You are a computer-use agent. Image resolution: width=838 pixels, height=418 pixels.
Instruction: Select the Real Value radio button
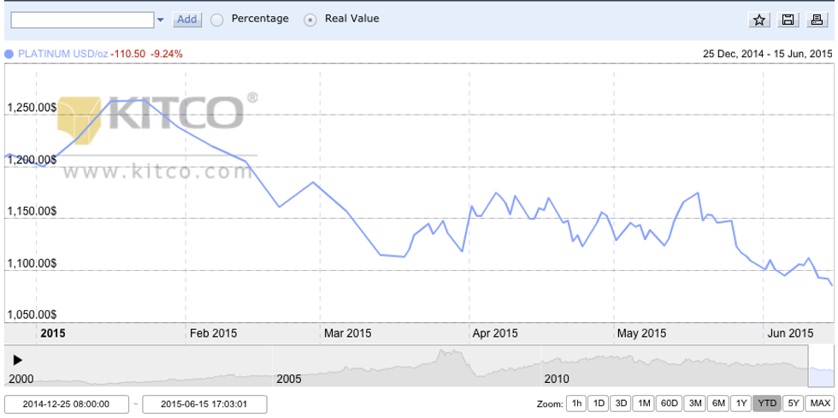pyautogui.click(x=310, y=20)
